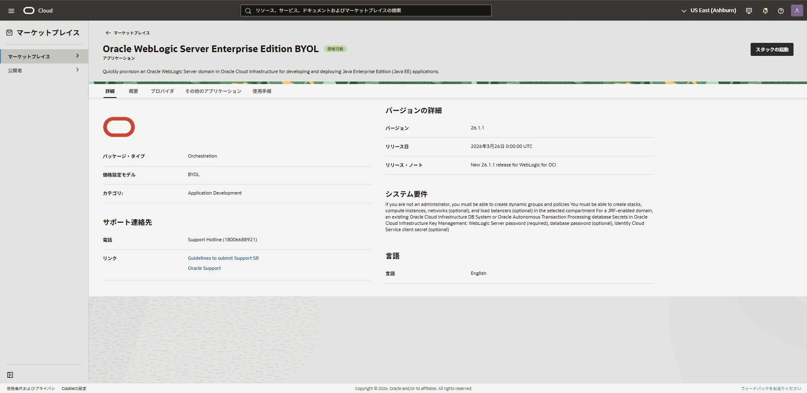807x393 pixels.
Task: Open the その他のアプリケーション tab
Action: (x=213, y=91)
